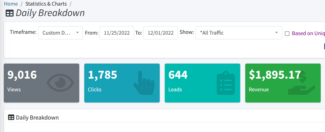Click table icon in Daily Breakdown panel header
The height and width of the screenshot is (132, 325).
(11, 118)
